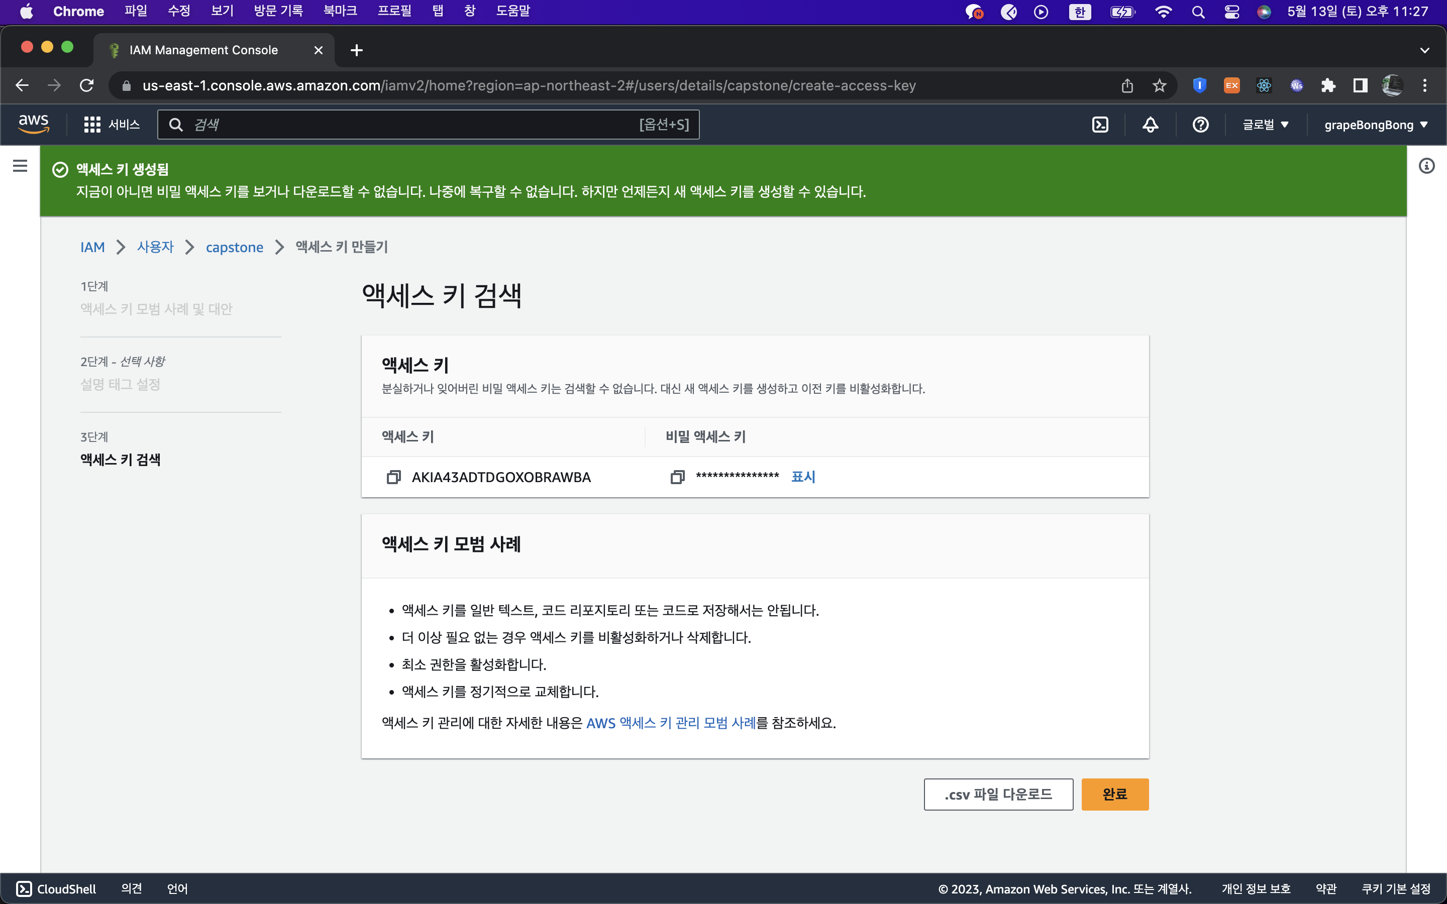The image size is (1447, 904).
Task: Open the info panel icon on right
Action: coord(1427,166)
